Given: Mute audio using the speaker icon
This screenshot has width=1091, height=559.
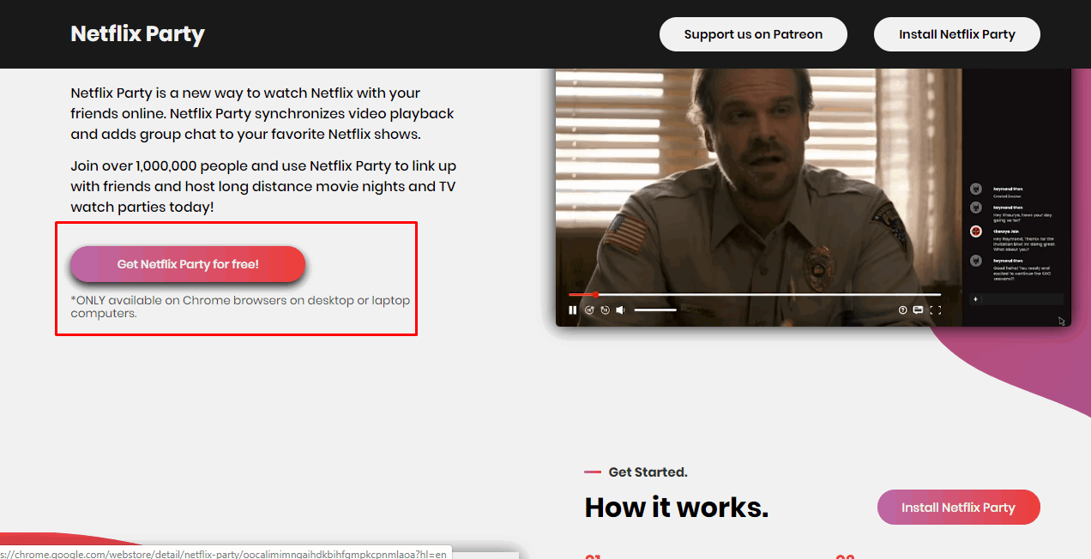Looking at the screenshot, I should click(x=620, y=310).
